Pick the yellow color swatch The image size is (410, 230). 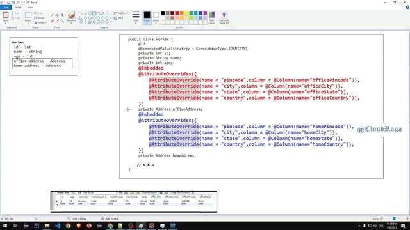[186, 13]
